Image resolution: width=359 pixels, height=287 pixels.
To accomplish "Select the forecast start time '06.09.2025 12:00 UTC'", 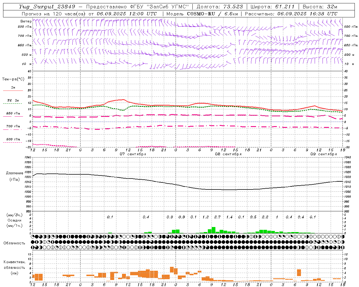I will coord(127,14).
